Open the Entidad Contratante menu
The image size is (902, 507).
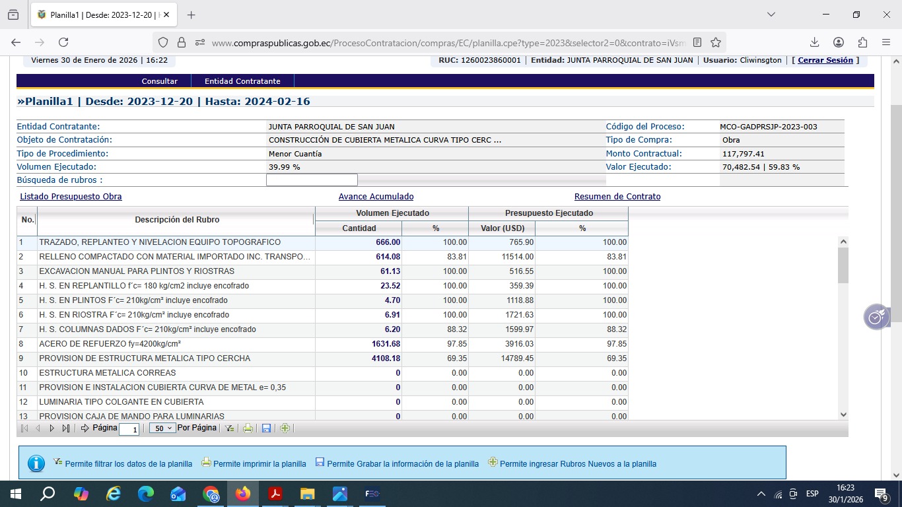point(242,81)
